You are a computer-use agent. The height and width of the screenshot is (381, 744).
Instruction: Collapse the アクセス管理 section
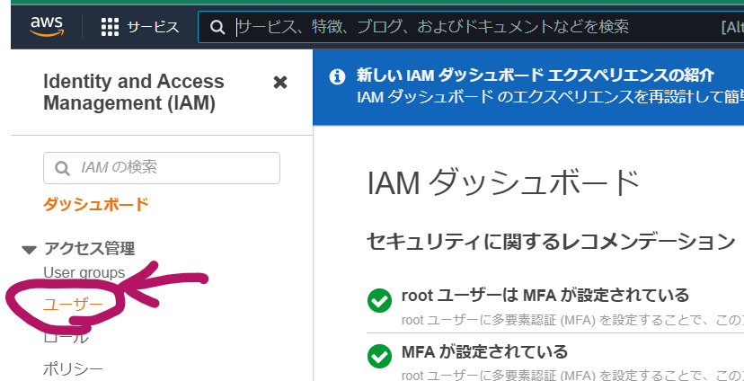coord(30,249)
